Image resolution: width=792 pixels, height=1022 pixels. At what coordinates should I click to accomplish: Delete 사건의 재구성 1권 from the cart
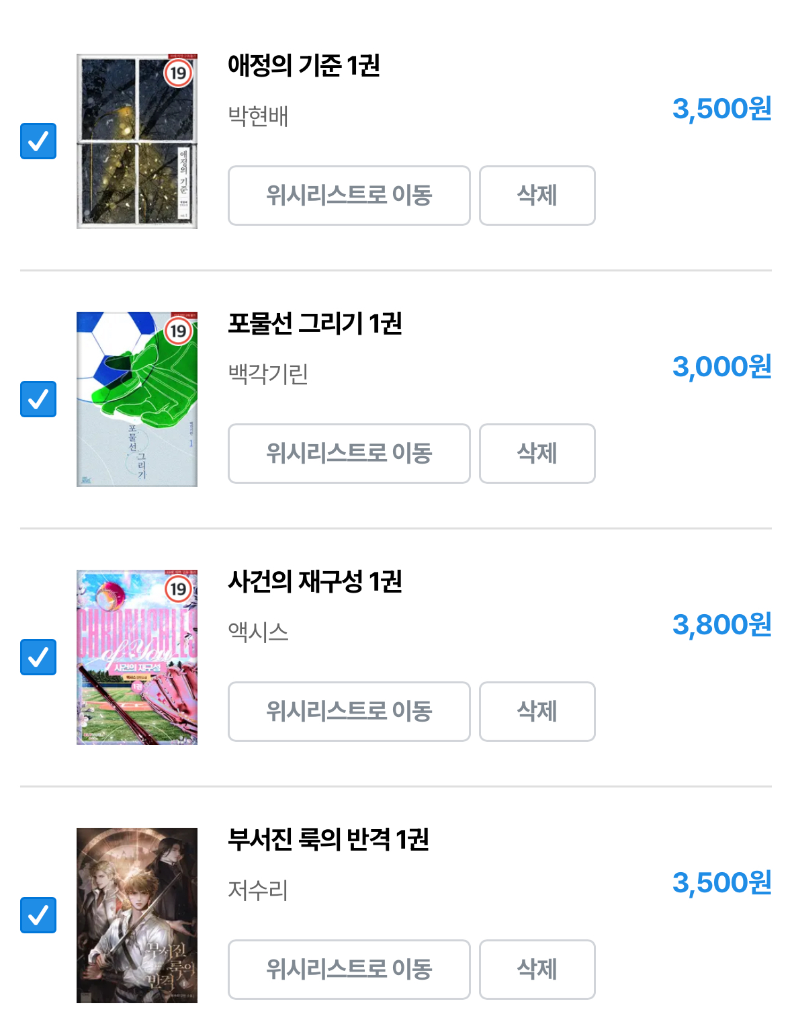click(x=537, y=712)
